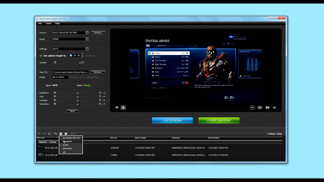Open the Help menu
Image resolution: width=324 pixels, height=182 pixels.
pyautogui.click(x=57, y=24)
